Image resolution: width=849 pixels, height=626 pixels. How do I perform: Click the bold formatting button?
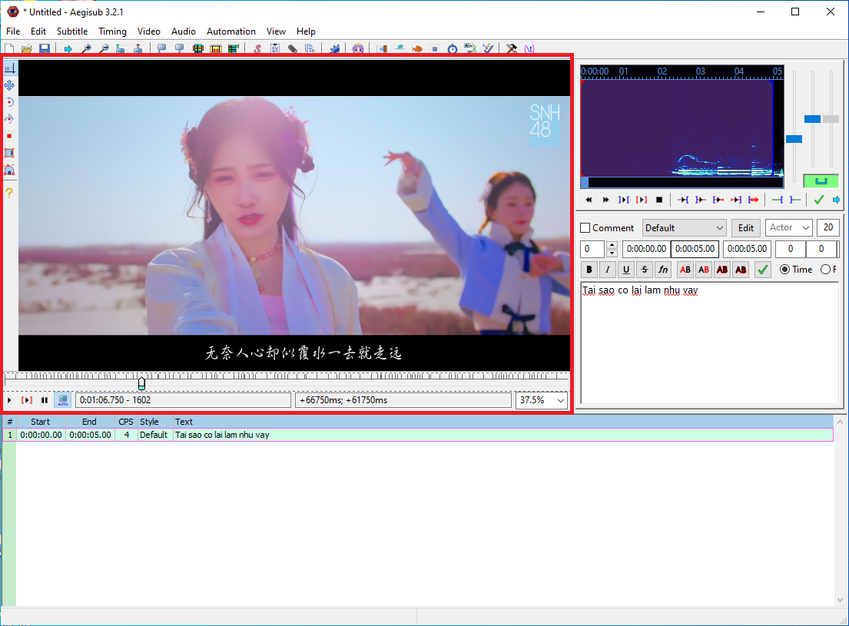(x=589, y=270)
